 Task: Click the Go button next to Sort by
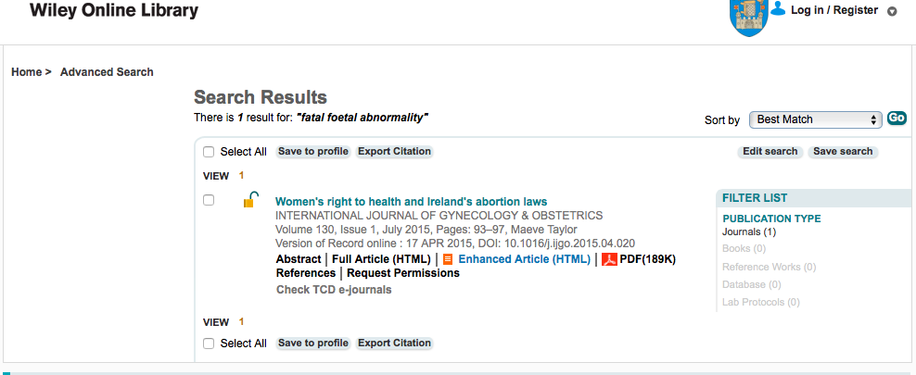coord(897,118)
